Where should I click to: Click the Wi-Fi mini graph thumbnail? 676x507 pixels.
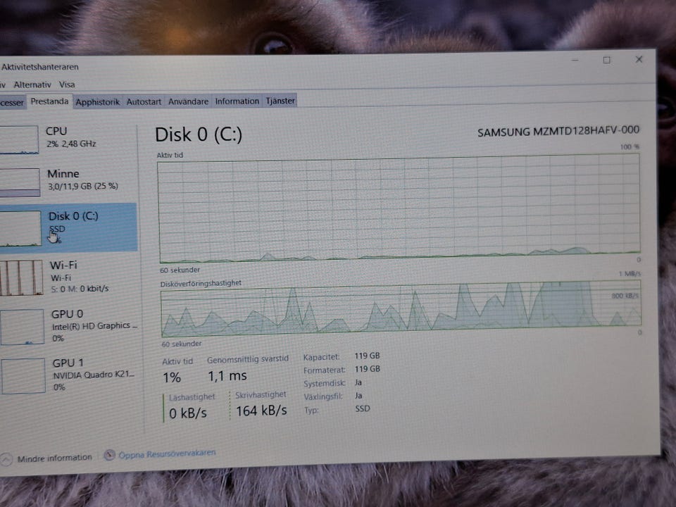click(x=21, y=277)
